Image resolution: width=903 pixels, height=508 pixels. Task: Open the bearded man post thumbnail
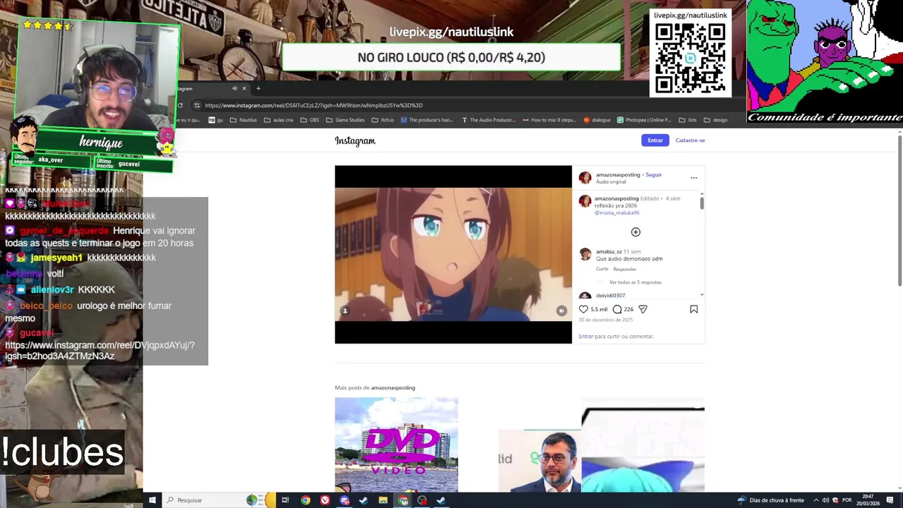[x=540, y=460]
